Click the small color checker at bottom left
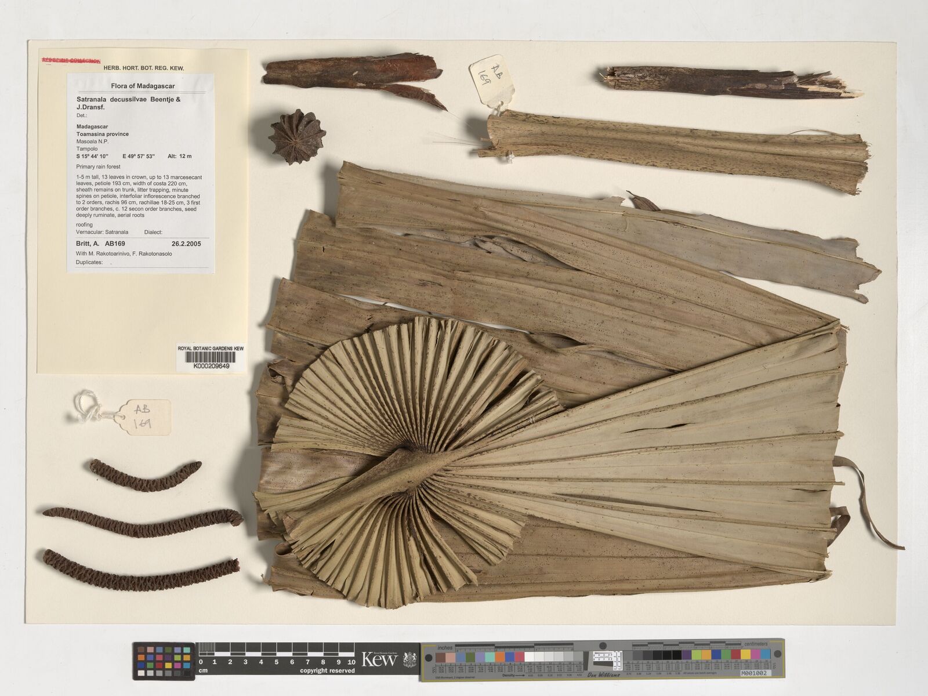Screen dimensions: 928x696 pyautogui.click(x=164, y=661)
